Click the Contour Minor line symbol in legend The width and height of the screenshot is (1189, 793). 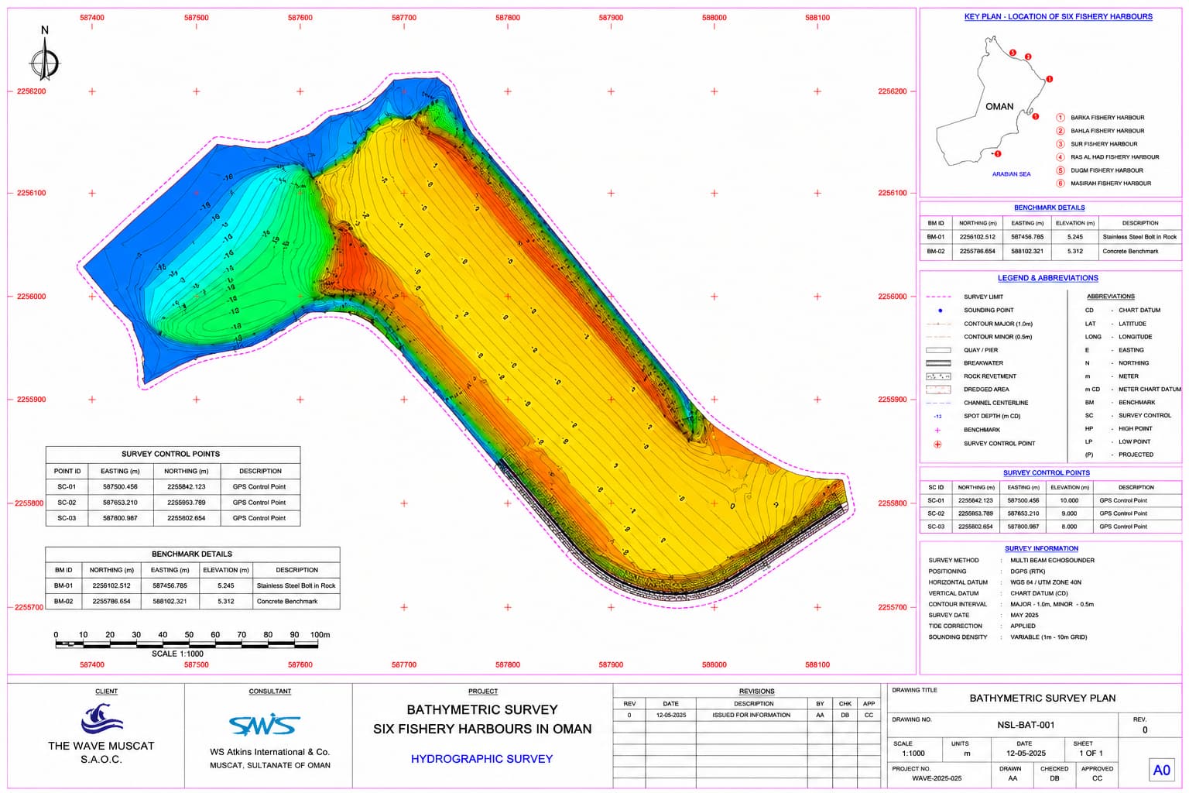pos(938,337)
